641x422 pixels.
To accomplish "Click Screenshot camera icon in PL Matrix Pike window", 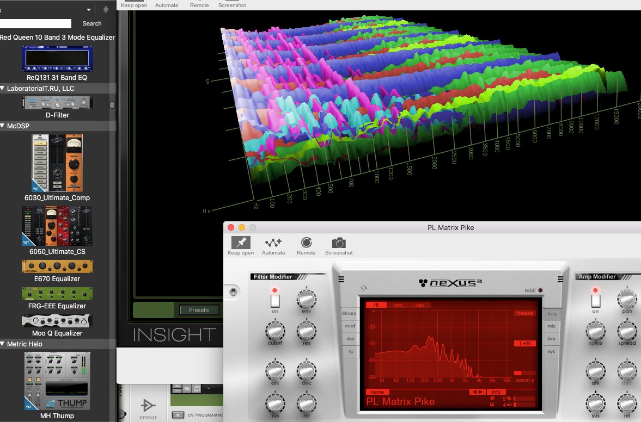I will tap(339, 243).
